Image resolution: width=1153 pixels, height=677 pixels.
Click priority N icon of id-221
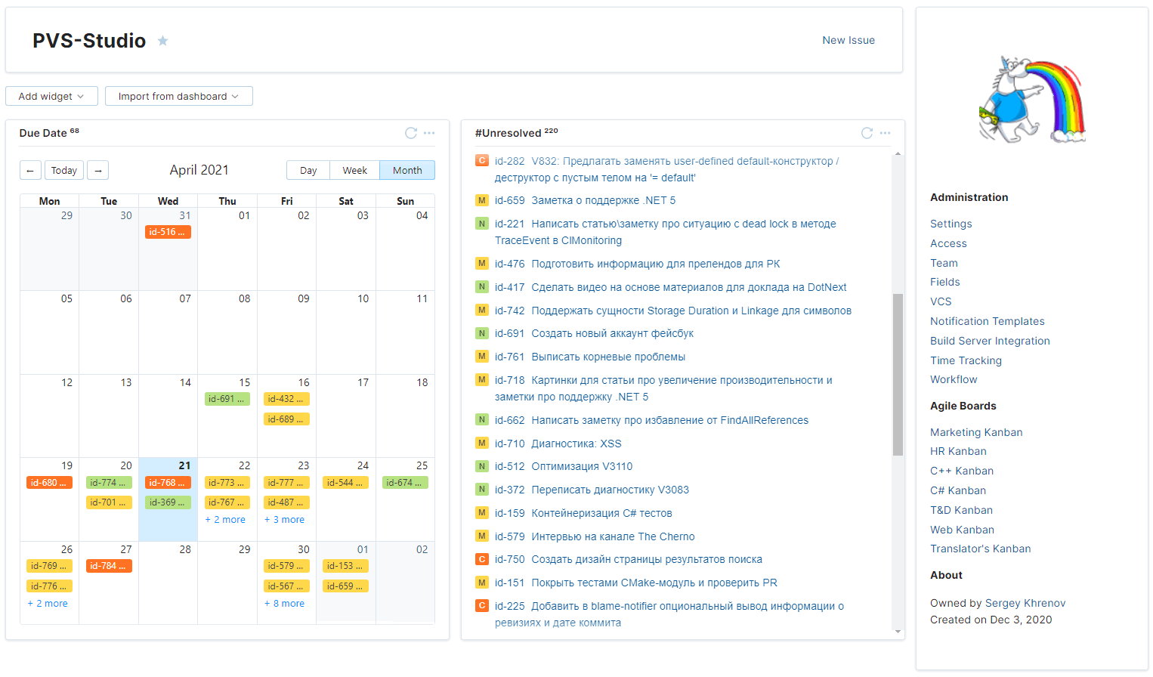(481, 224)
